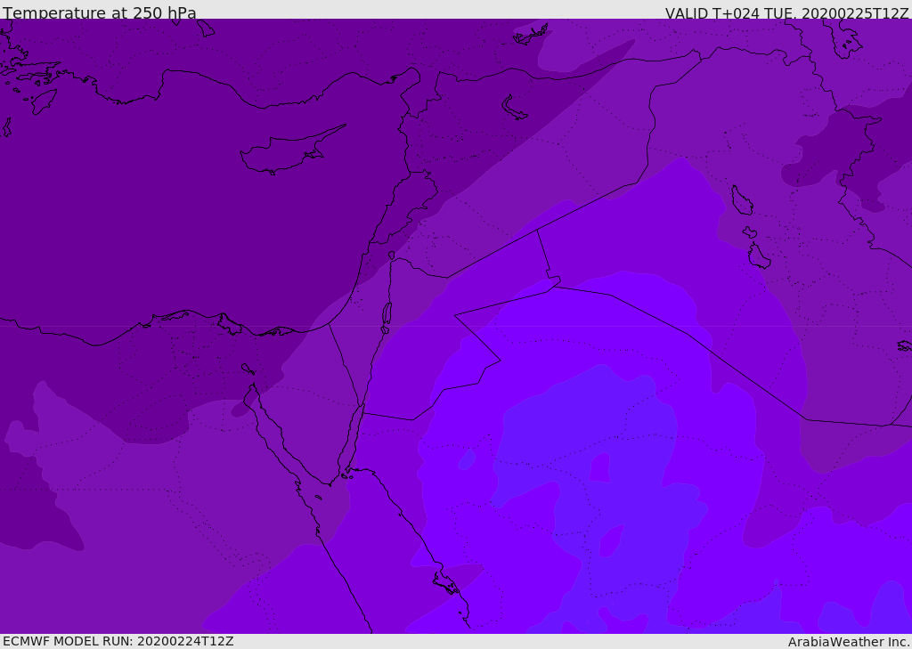Click the 'VALID T+024 TUE. 20200225T12Z' label
Screen dimensions: 912x649
pos(786,13)
